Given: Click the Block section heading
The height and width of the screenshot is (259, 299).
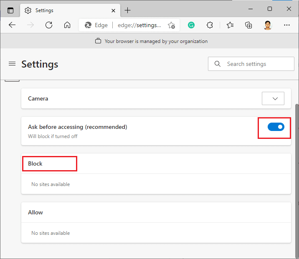Looking at the screenshot, I should pyautogui.click(x=35, y=163).
